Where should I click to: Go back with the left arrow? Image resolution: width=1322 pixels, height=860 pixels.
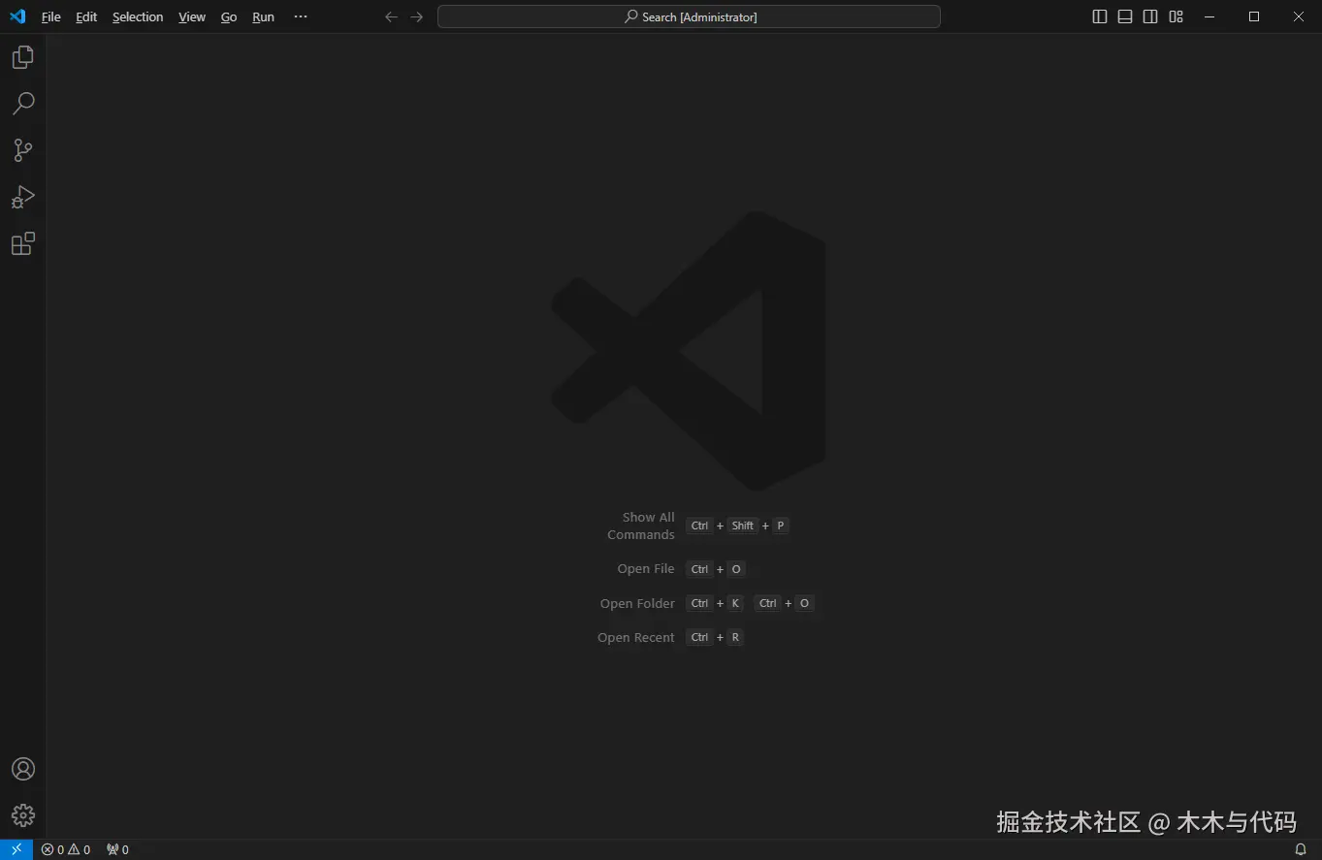(391, 16)
